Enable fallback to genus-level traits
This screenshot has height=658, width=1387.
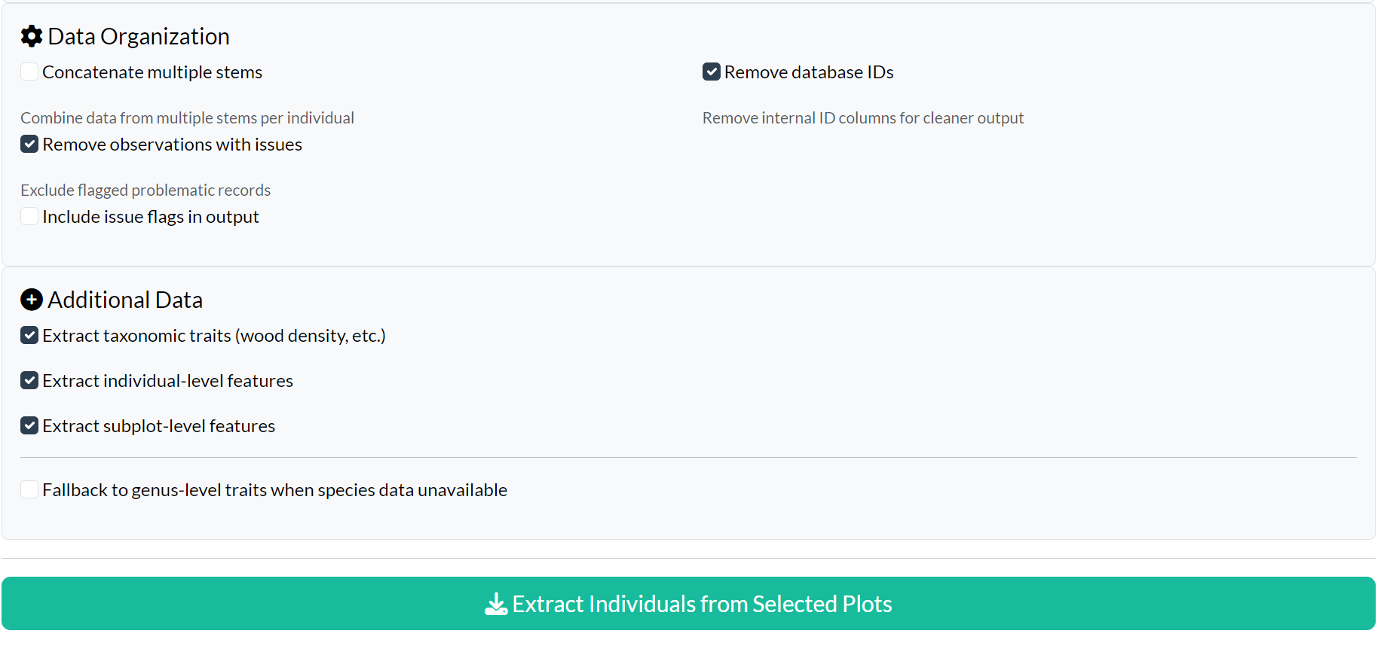(29, 489)
